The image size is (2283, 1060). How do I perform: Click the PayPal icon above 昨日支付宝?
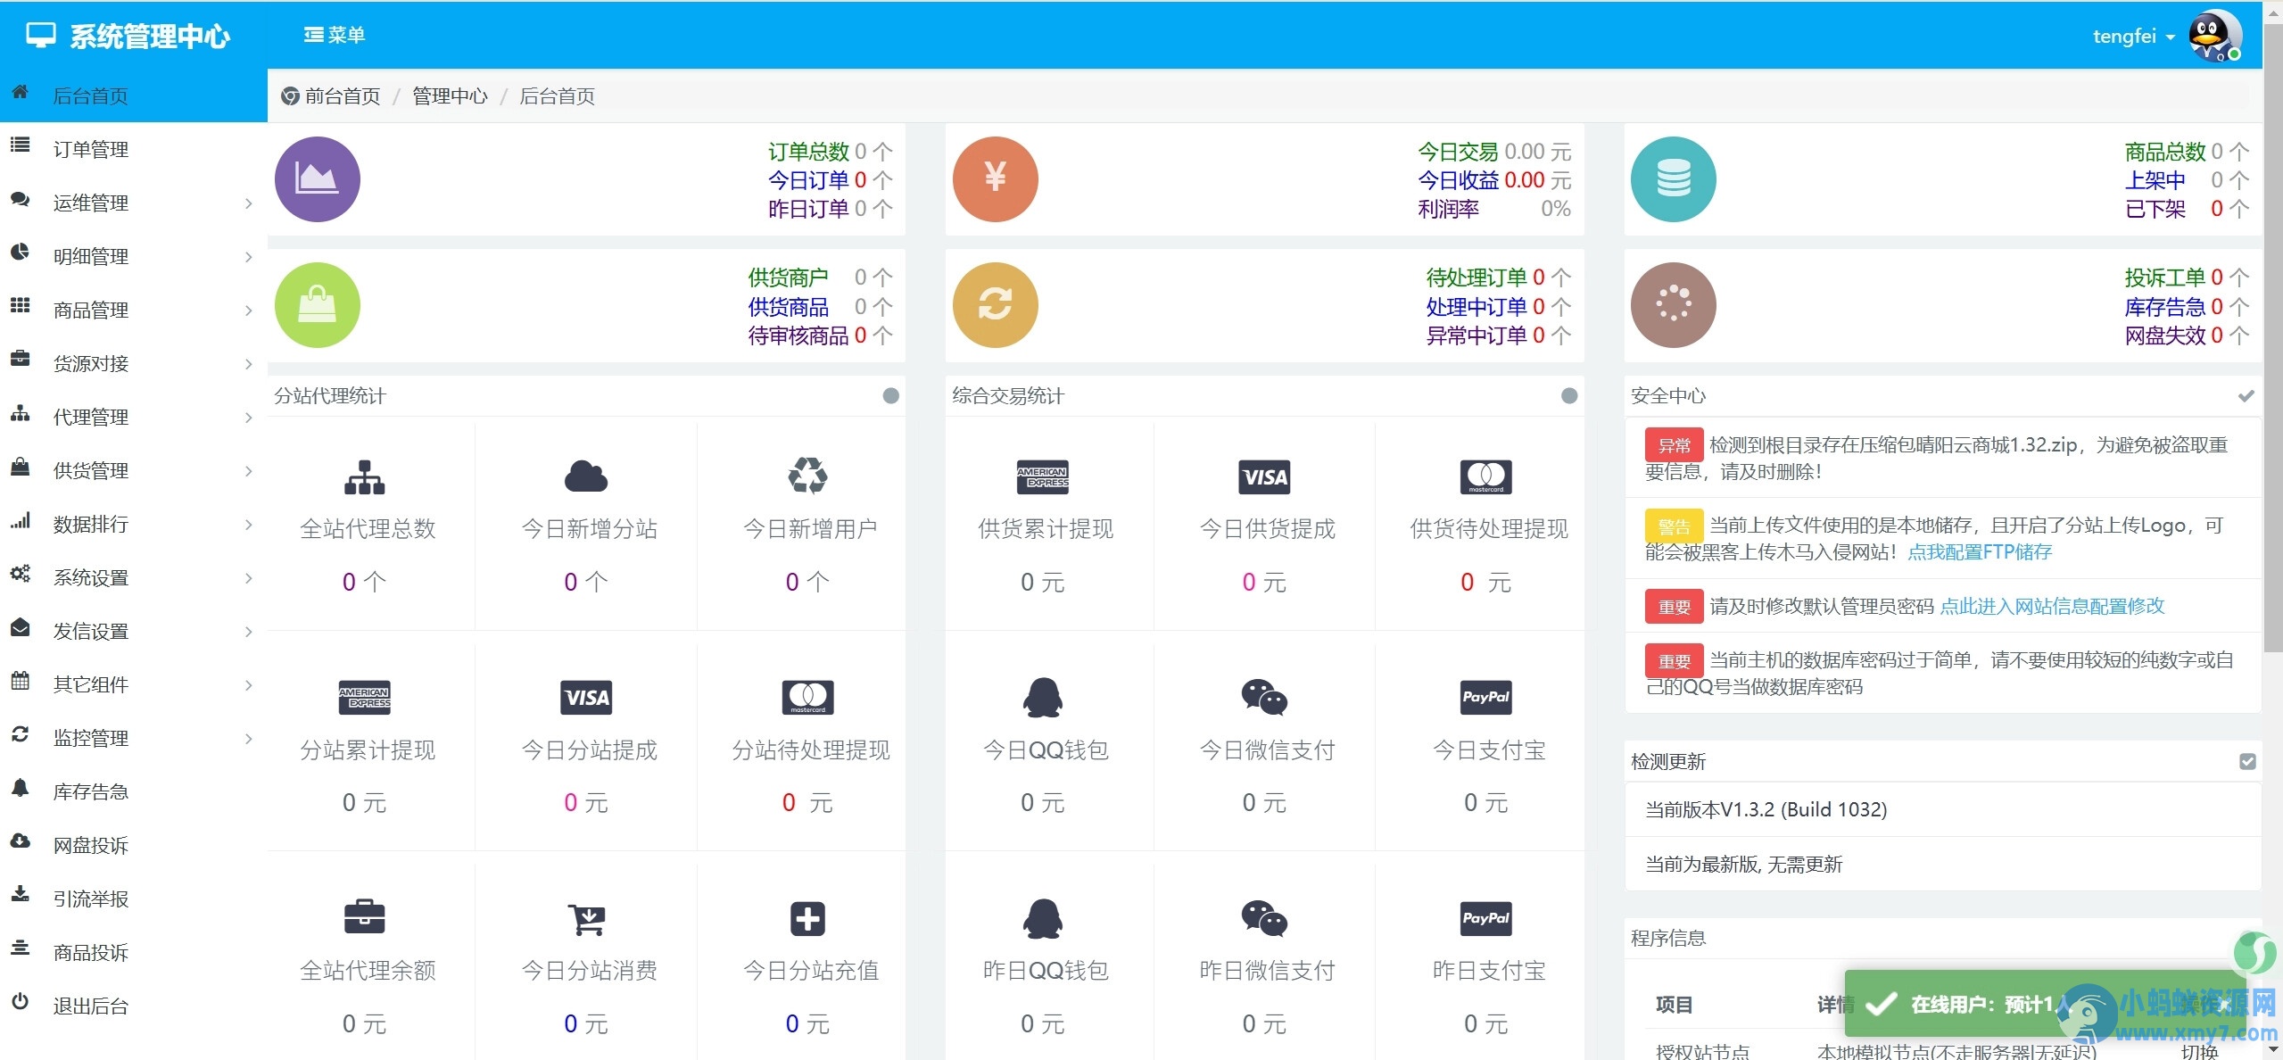(1485, 918)
